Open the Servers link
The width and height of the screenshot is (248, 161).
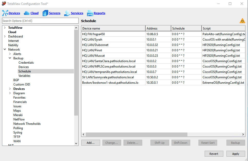pyautogui.click(x=55, y=13)
